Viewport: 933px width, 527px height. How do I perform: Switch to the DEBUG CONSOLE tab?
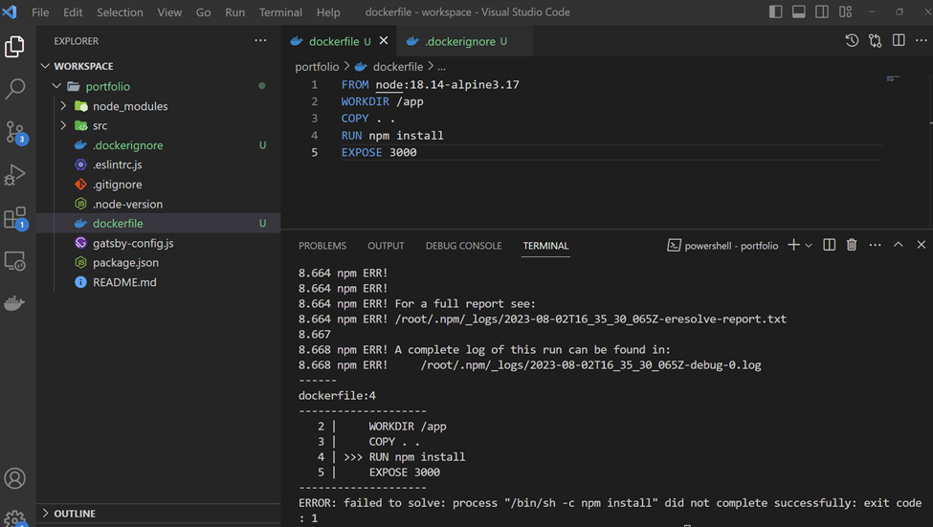[463, 246]
